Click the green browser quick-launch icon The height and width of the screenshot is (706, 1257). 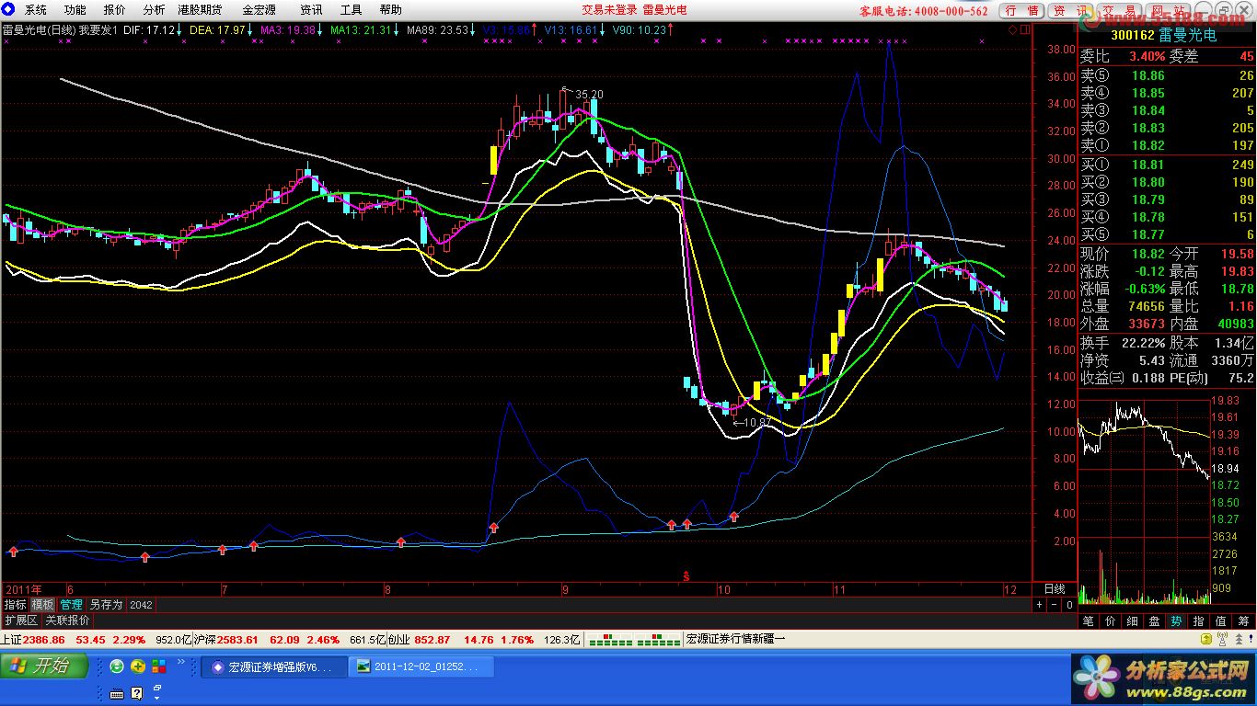[x=117, y=666]
